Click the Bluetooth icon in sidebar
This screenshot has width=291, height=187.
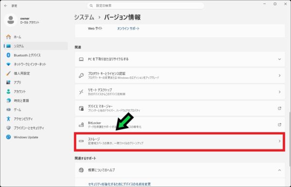(8, 55)
